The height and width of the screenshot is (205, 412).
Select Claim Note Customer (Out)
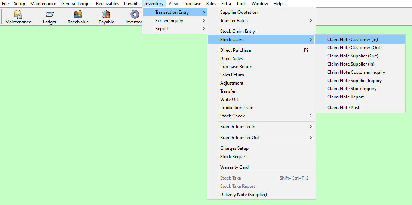[x=360, y=48]
